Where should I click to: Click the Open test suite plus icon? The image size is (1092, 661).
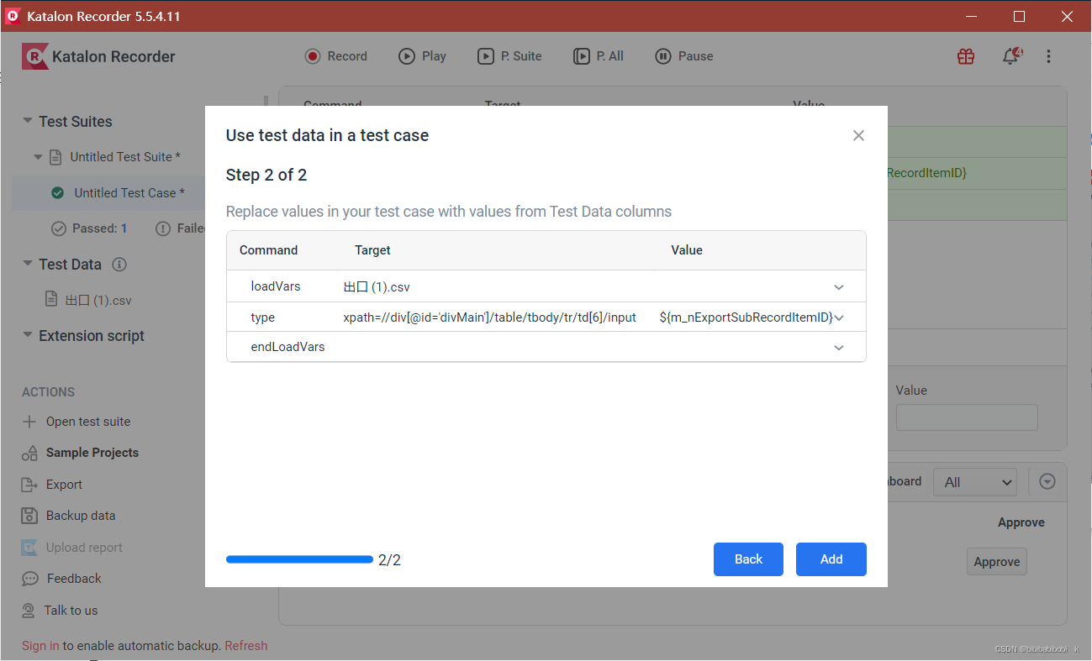click(x=29, y=422)
